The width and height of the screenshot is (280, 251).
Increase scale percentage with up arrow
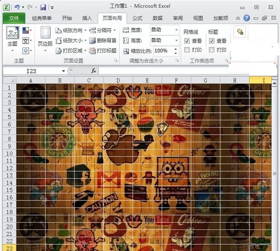click(176, 49)
